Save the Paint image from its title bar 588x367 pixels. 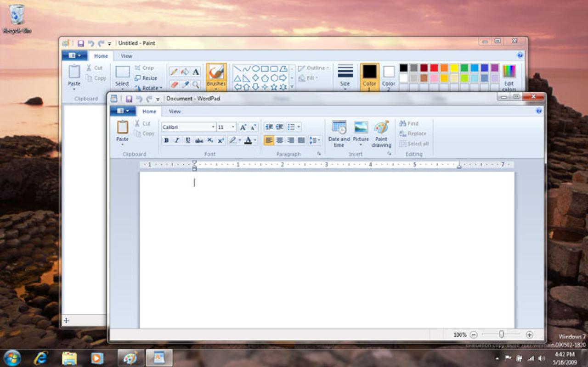pos(81,43)
